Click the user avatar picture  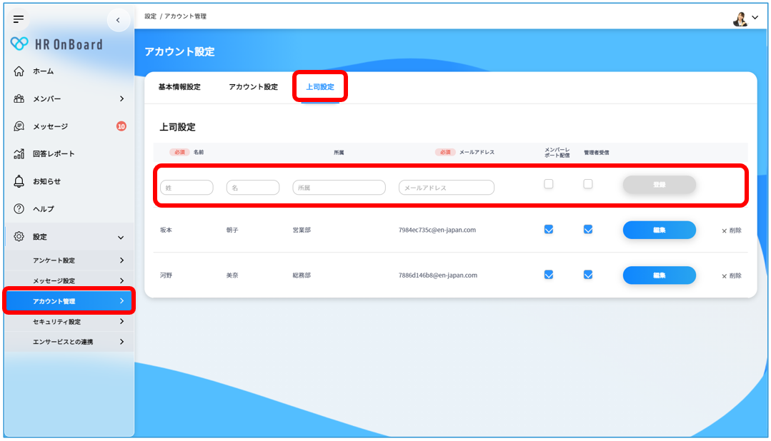740,19
